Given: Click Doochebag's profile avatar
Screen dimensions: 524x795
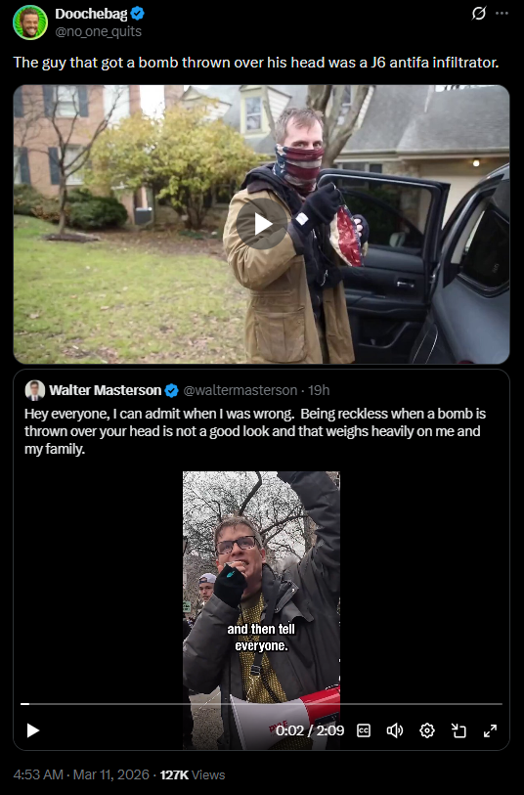Looking at the screenshot, I should click(30, 22).
